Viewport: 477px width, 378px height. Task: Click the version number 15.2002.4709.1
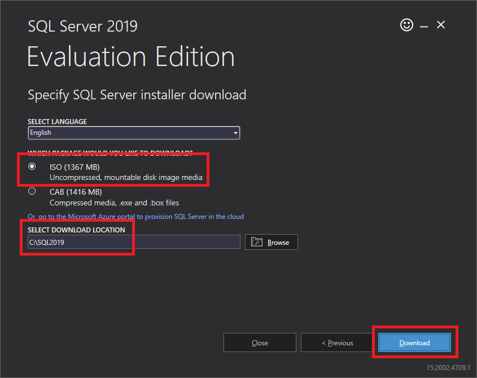pyautogui.click(x=448, y=367)
